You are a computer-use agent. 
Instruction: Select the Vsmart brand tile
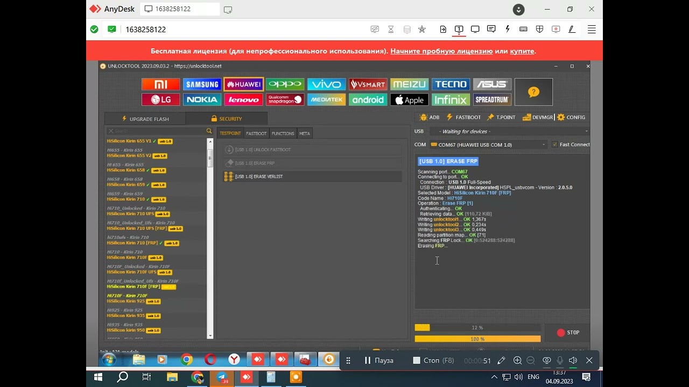(368, 84)
